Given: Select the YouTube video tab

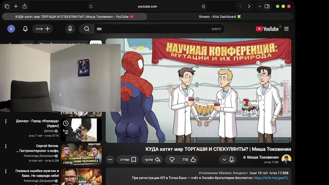Looking at the screenshot, I should [x=75, y=17].
